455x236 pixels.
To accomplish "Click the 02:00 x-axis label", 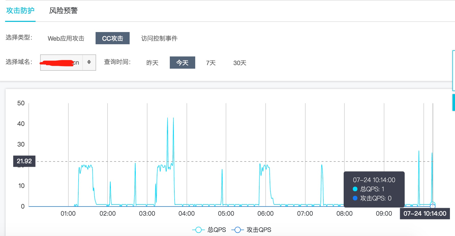I will [108, 214].
